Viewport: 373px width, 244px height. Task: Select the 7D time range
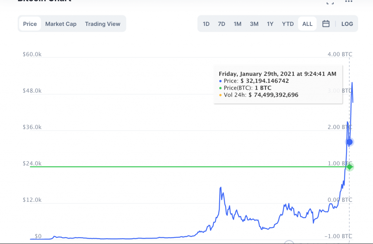(221, 24)
